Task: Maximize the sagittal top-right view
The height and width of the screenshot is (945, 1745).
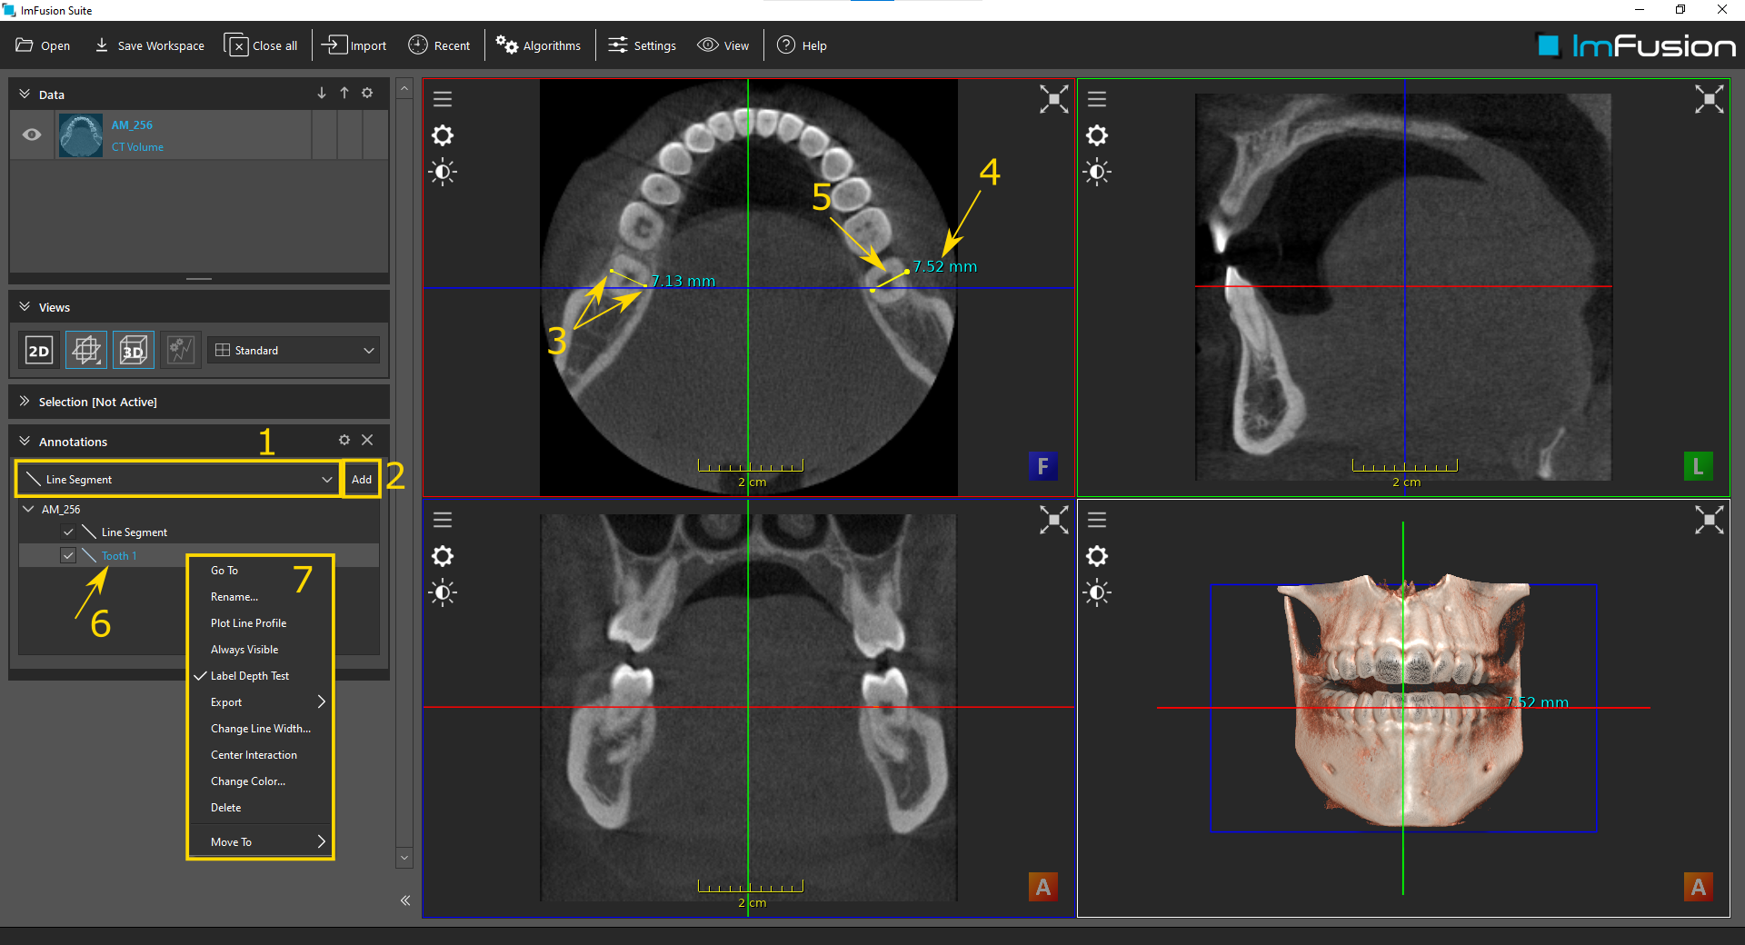Action: [x=1710, y=99]
